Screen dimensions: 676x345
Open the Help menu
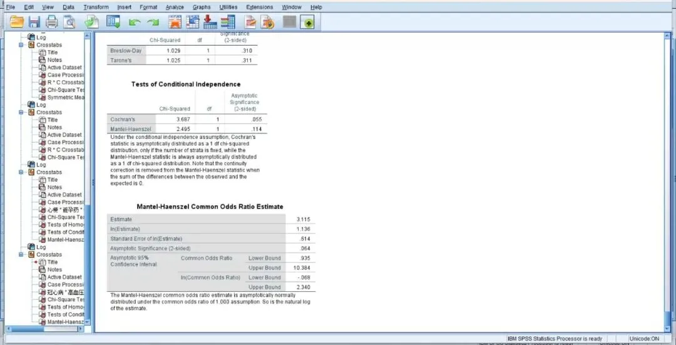pos(316,8)
